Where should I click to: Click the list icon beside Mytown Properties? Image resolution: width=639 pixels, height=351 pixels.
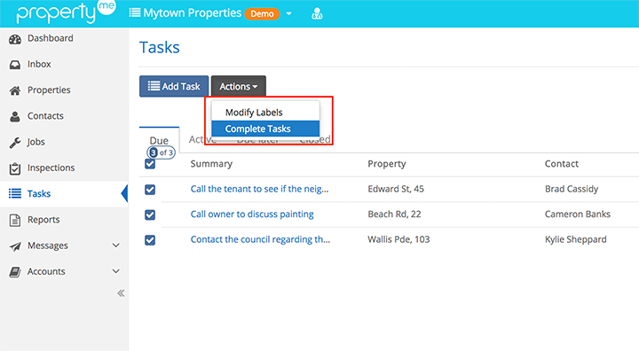pos(135,12)
